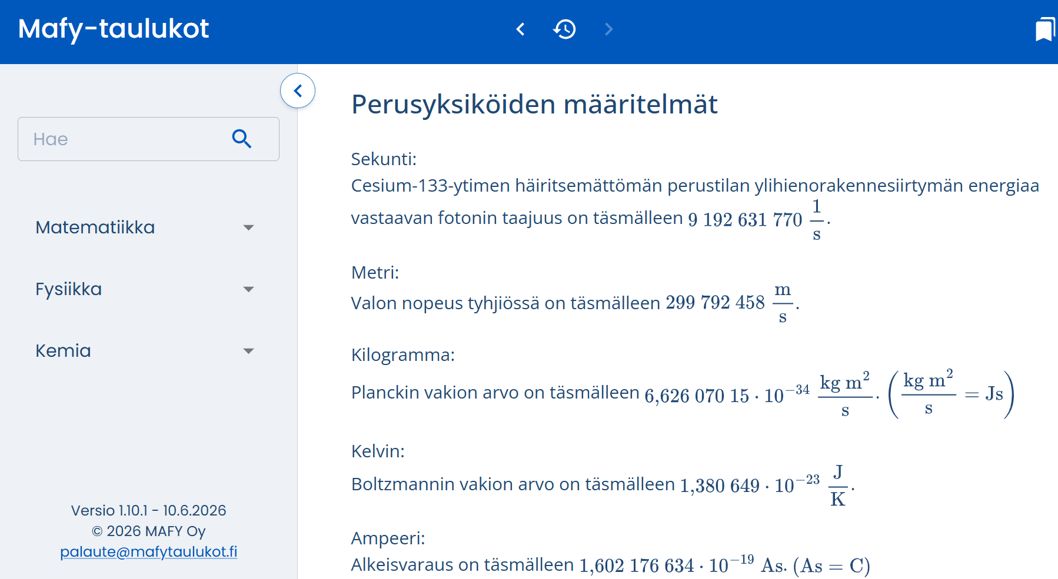Click the palaute@mafytaulukot.fi email link
This screenshot has width=1058, height=579.
click(149, 552)
